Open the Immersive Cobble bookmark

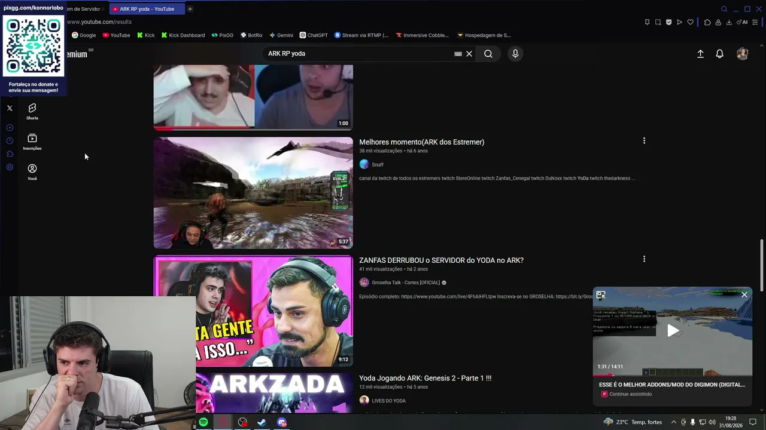tap(422, 35)
